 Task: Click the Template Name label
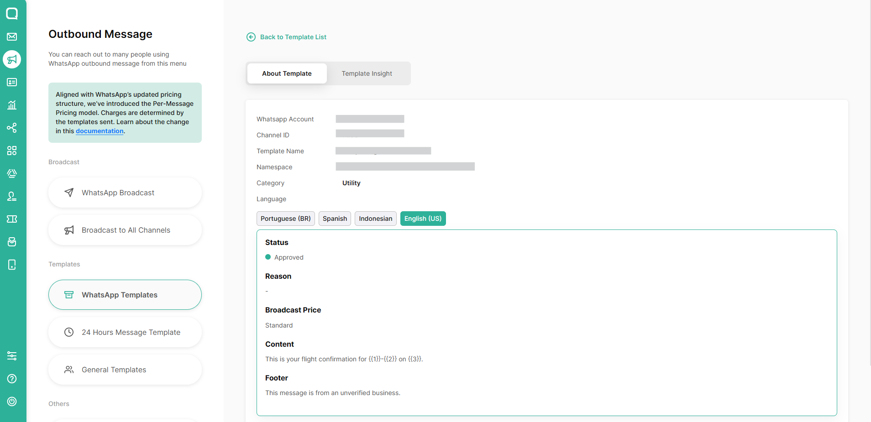coord(280,151)
